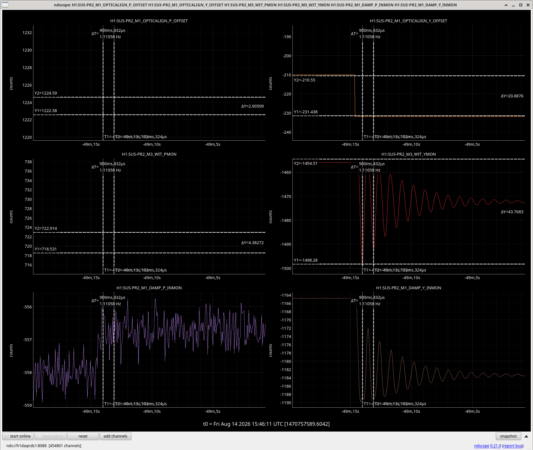The width and height of the screenshot is (533, 450).
Task: Select the H1:SUS-PR2_M3_WIT_YMON plot title
Action: point(409,154)
